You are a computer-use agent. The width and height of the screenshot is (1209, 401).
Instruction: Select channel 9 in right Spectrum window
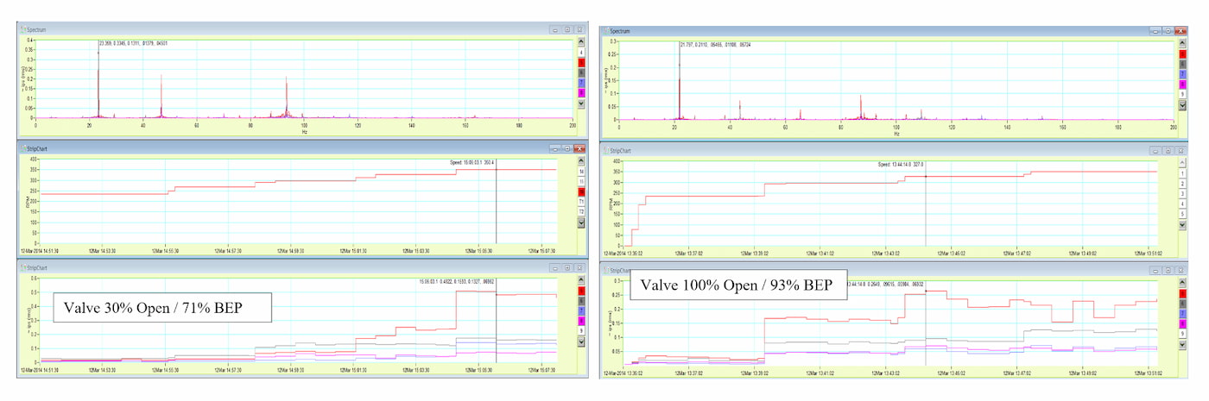coord(1183,93)
